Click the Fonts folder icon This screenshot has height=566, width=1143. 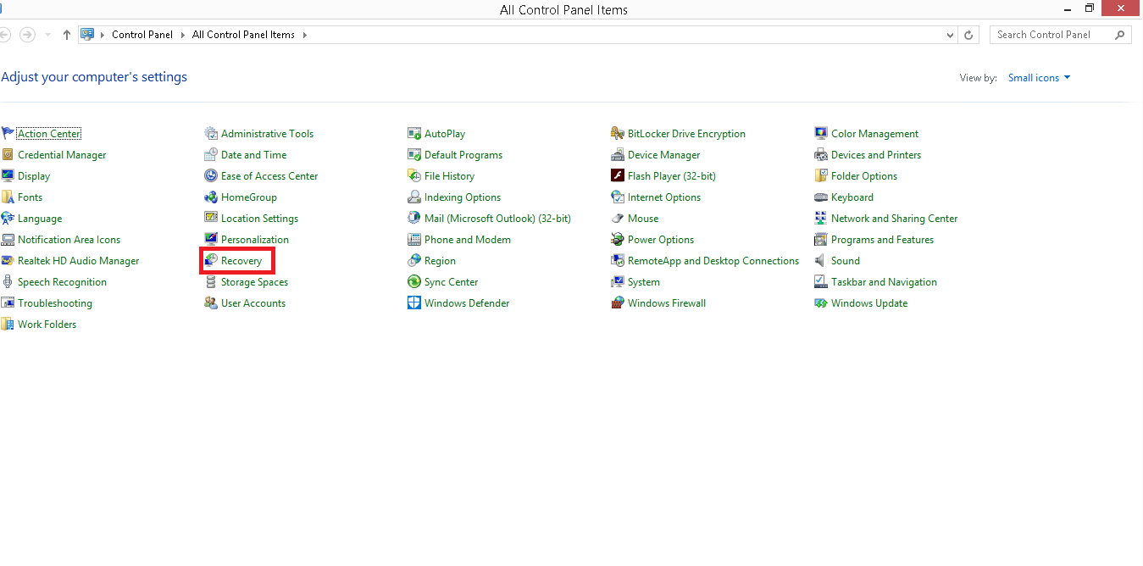(8, 197)
